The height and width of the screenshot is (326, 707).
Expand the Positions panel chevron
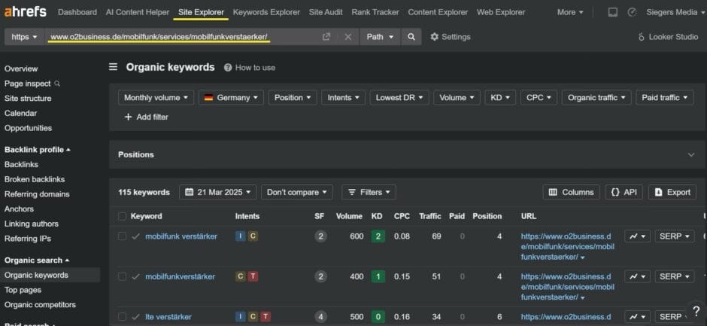(691, 154)
